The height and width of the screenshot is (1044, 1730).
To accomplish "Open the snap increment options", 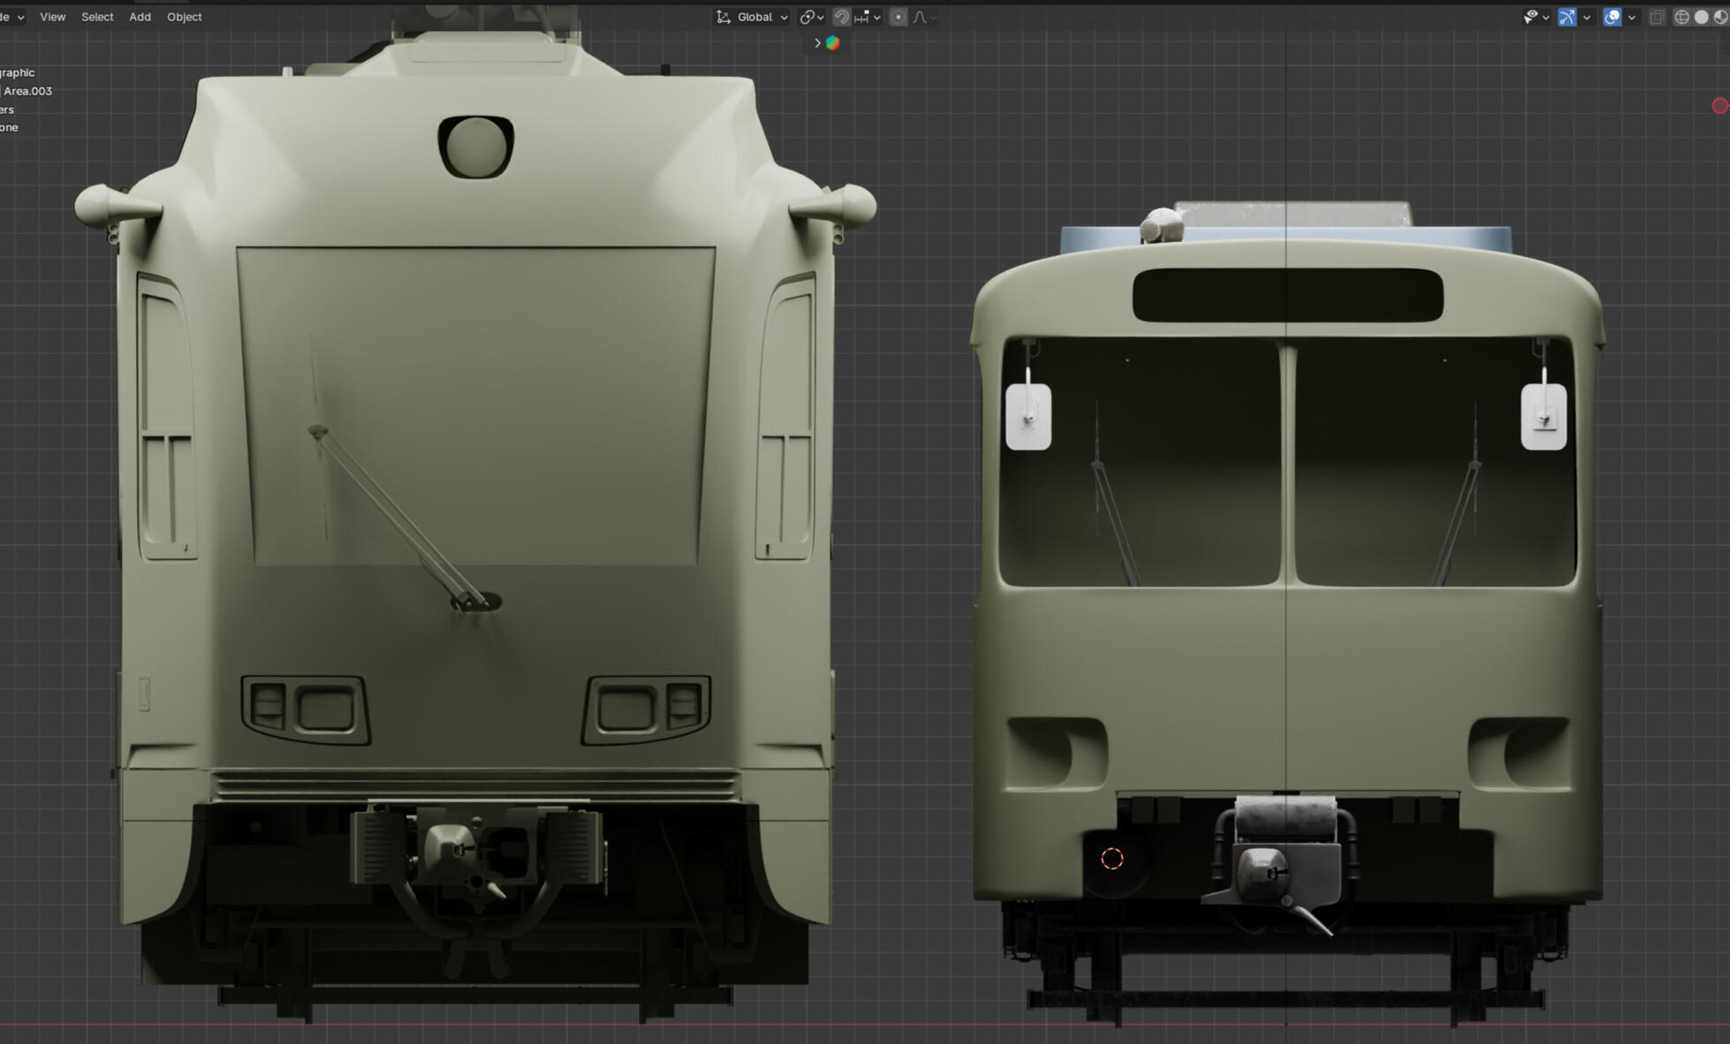I will pos(868,17).
